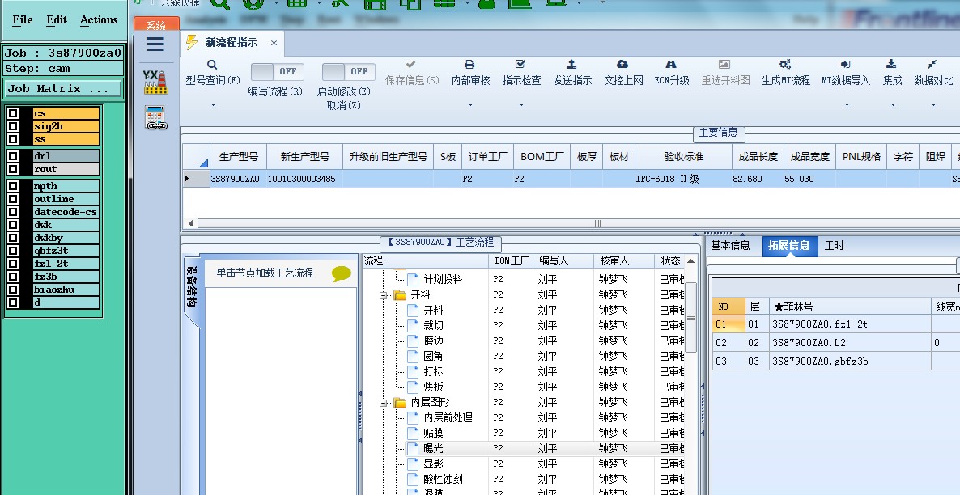Image resolution: width=960 pixels, height=495 pixels.
Task: Open the Actions menu
Action: [x=99, y=20]
